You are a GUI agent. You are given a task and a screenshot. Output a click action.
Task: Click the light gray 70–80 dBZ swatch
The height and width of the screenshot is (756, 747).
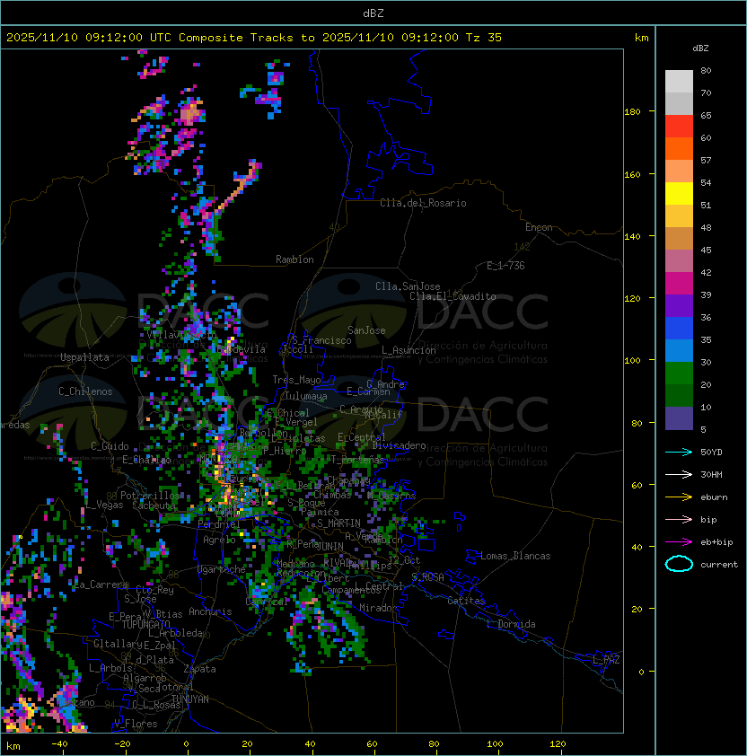[x=679, y=81]
